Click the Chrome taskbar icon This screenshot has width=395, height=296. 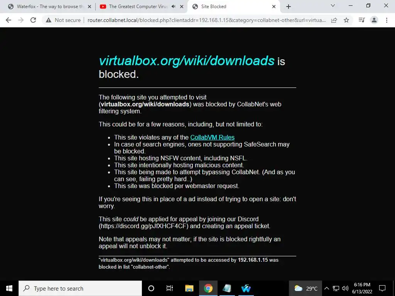point(208,288)
